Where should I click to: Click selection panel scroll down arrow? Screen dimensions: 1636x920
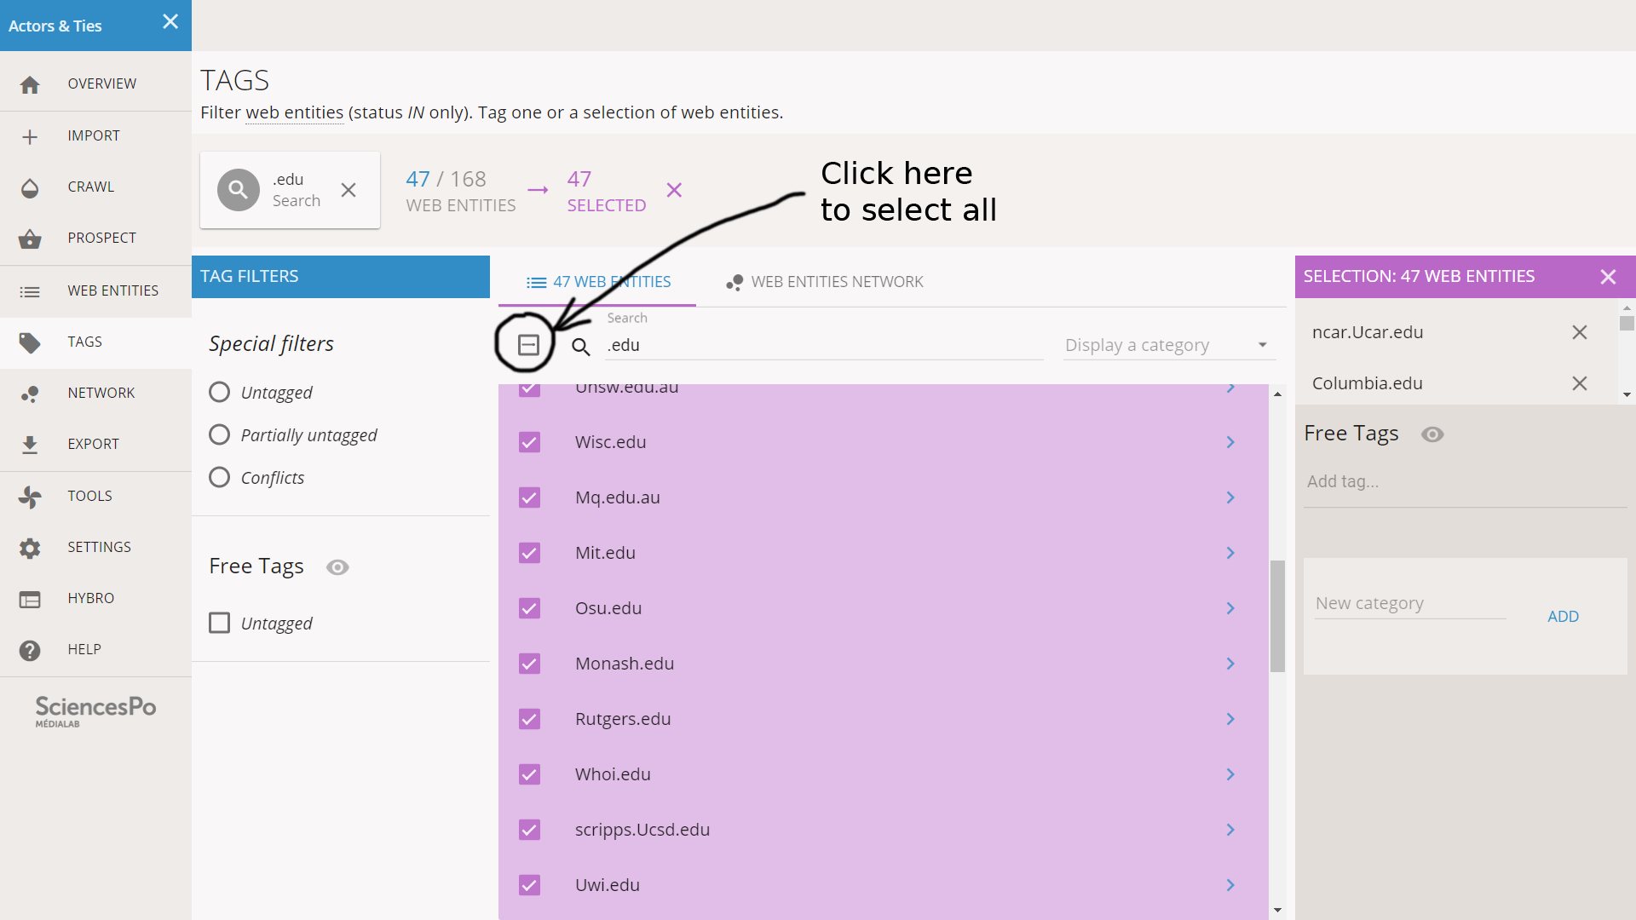pyautogui.click(x=1627, y=394)
